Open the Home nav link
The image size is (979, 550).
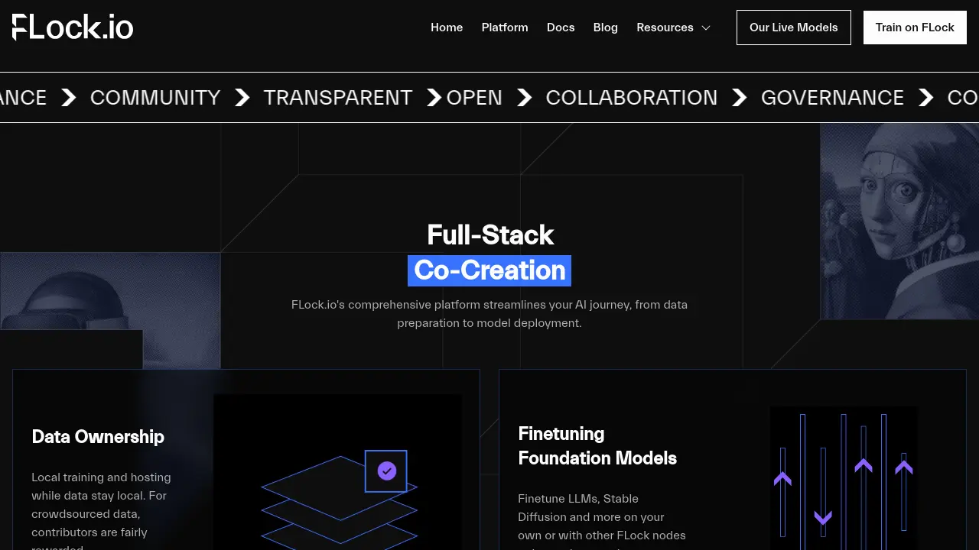447,27
